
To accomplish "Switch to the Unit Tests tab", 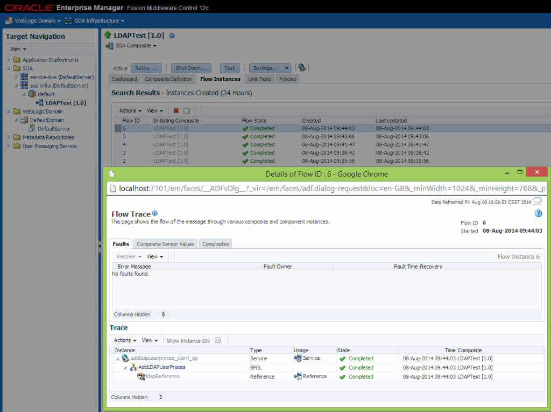I will 260,78.
